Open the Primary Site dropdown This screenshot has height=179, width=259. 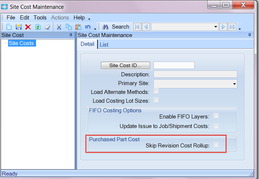click(234, 84)
